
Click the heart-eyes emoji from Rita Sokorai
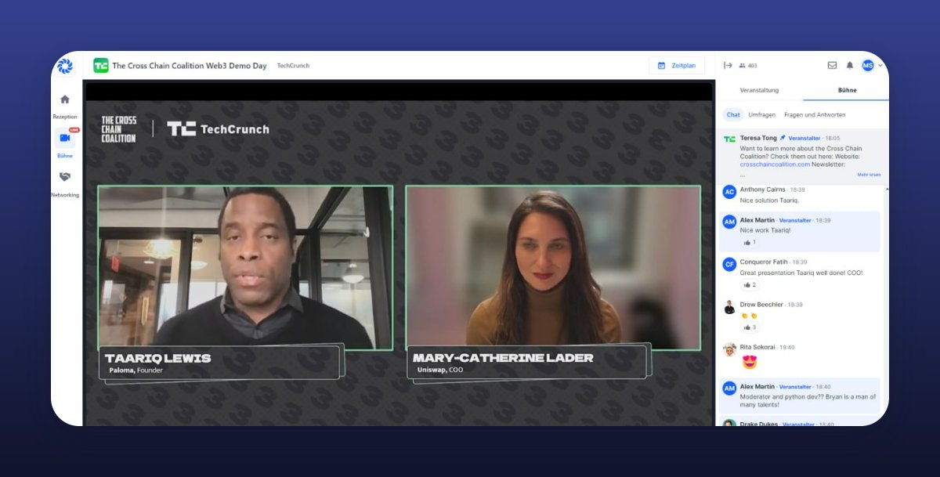(x=749, y=363)
